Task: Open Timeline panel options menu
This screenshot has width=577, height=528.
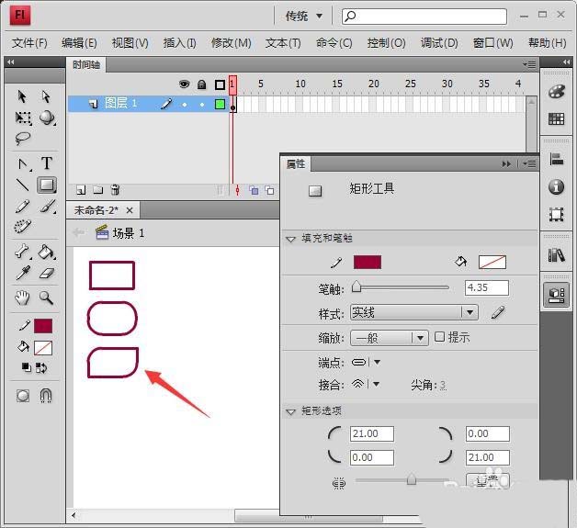Action: (x=529, y=64)
